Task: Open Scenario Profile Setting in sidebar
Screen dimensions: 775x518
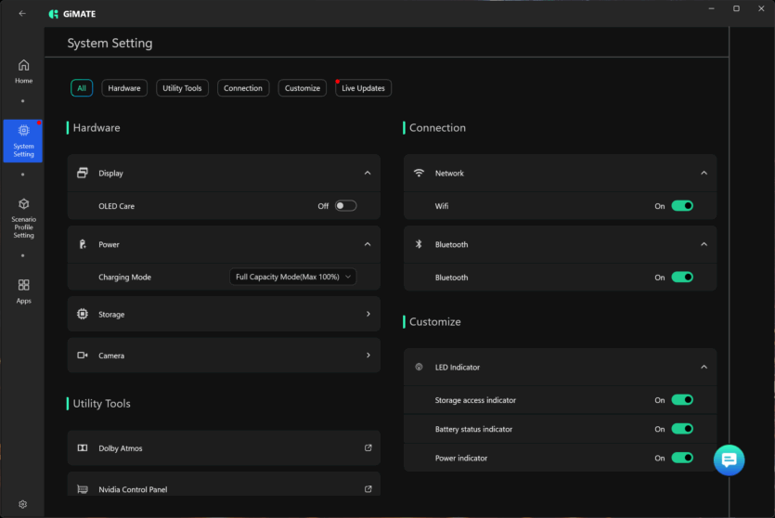Action: pos(23,217)
